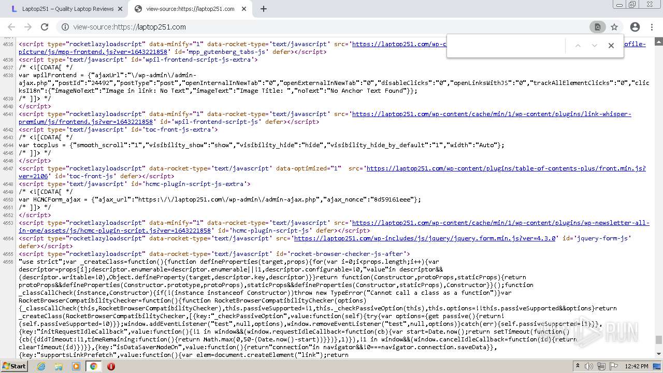Open Windows Explorer folder from taskbar

pos(59,366)
